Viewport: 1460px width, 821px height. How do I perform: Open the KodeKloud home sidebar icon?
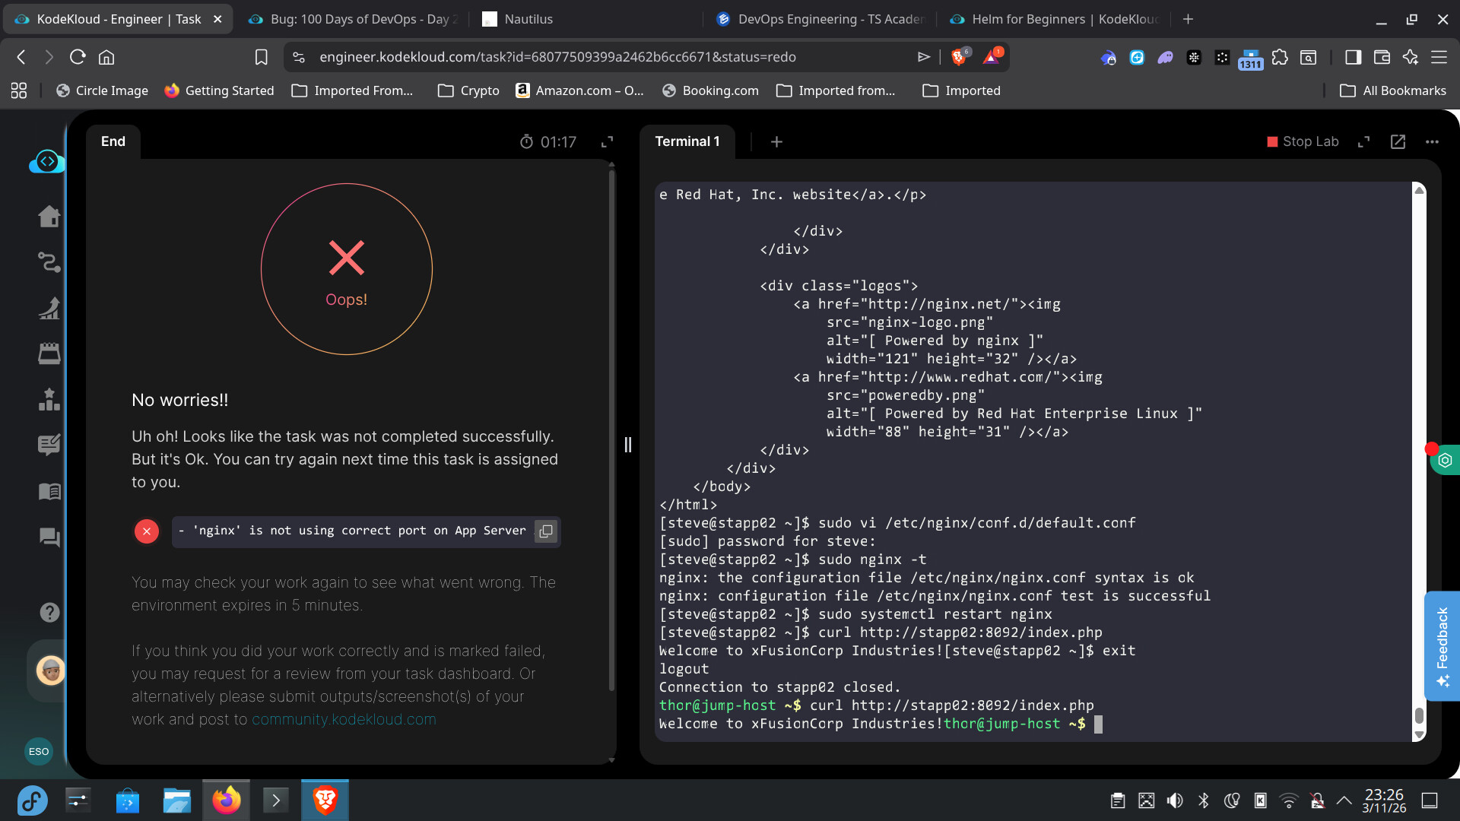coord(49,217)
